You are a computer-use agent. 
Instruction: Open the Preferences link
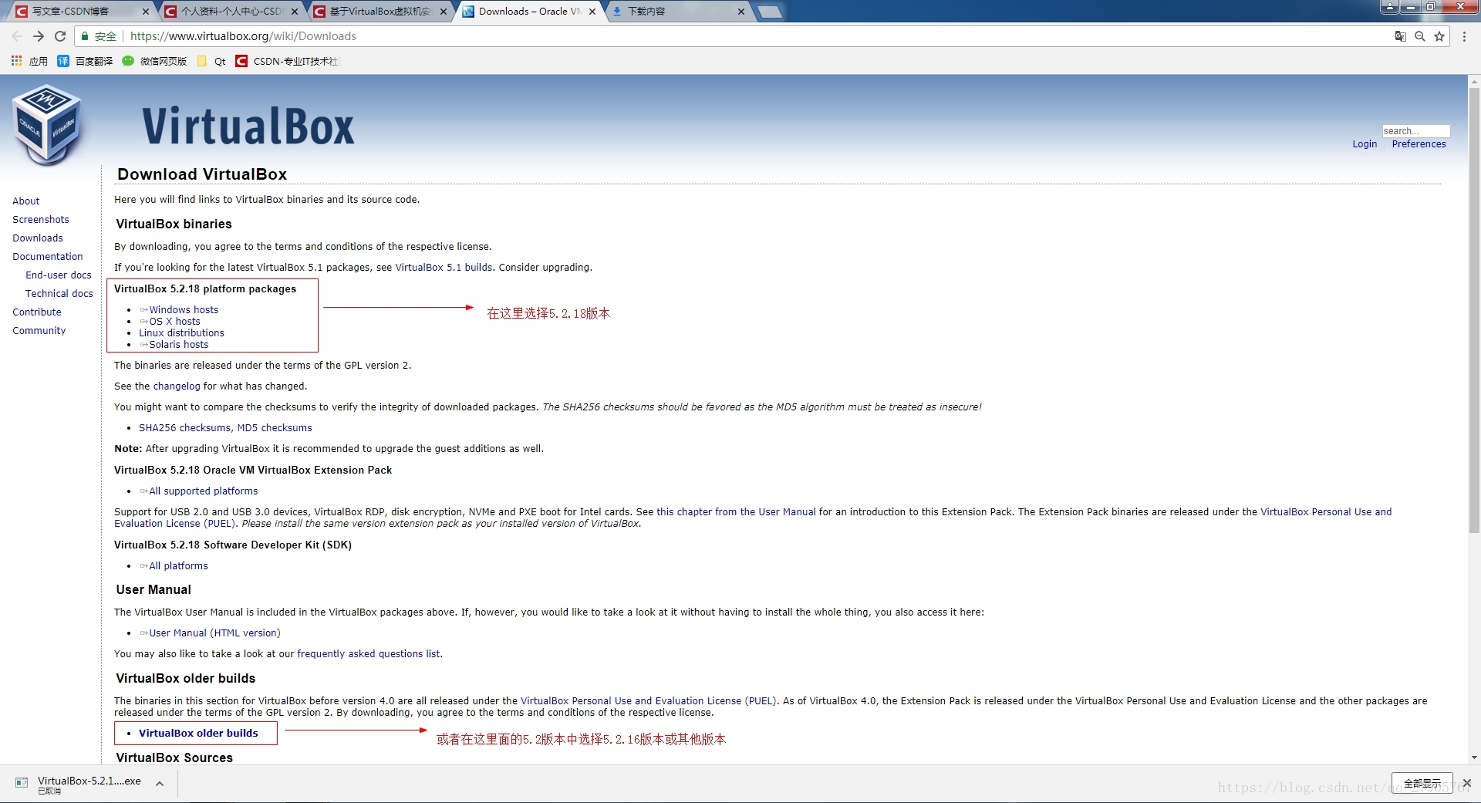(x=1419, y=144)
